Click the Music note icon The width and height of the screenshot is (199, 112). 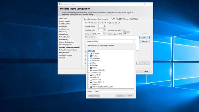point(91,63)
